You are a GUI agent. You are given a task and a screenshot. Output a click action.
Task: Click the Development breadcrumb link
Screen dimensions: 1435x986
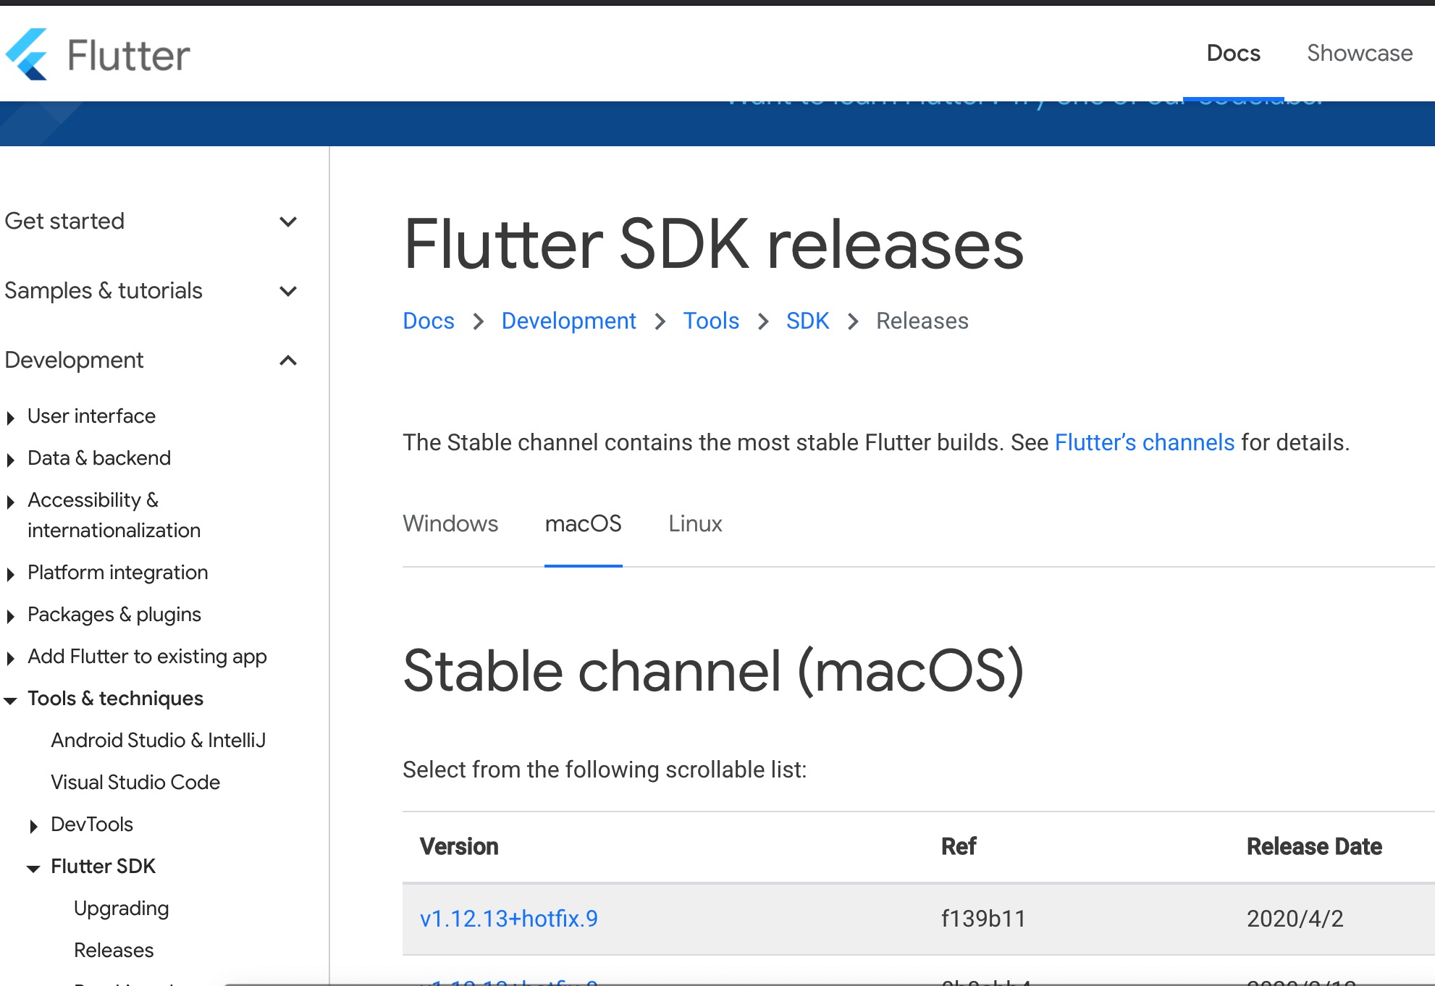coord(568,321)
